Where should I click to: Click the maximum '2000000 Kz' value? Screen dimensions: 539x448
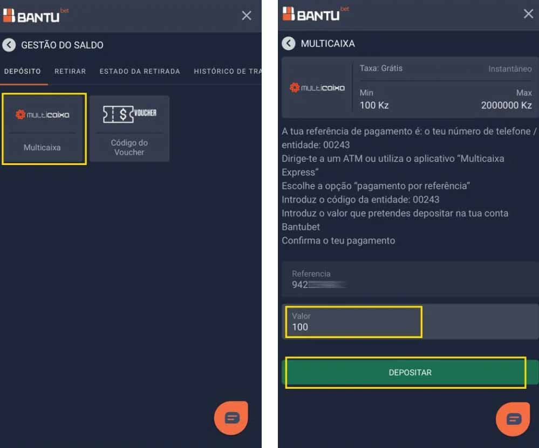pos(506,105)
